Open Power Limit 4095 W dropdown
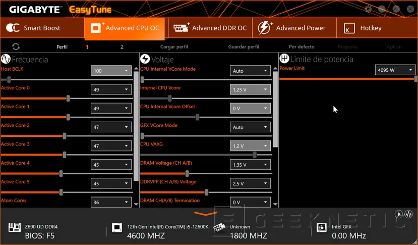Image resolution: width=418 pixels, height=245 pixels. [x=395, y=70]
